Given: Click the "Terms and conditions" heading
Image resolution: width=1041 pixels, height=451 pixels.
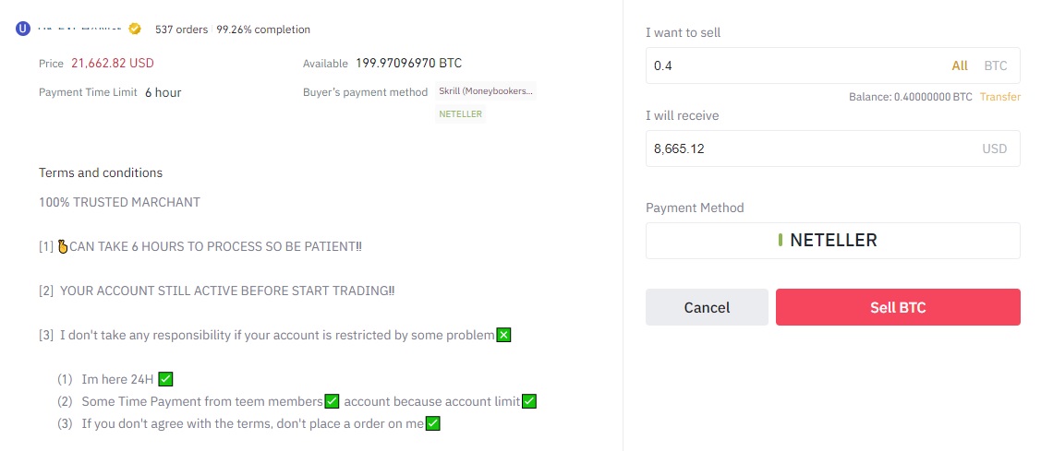Looking at the screenshot, I should (x=101, y=172).
